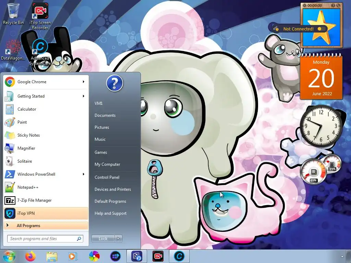
Task: Open Control Panel
Action: [107, 177]
